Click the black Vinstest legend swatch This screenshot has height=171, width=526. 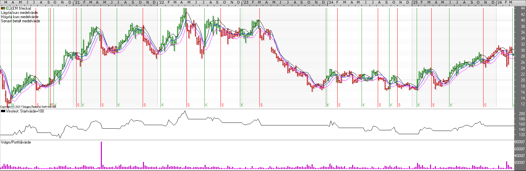tap(3, 111)
